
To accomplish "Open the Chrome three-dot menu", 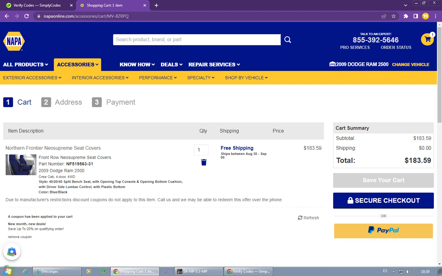I will click(x=436, y=16).
